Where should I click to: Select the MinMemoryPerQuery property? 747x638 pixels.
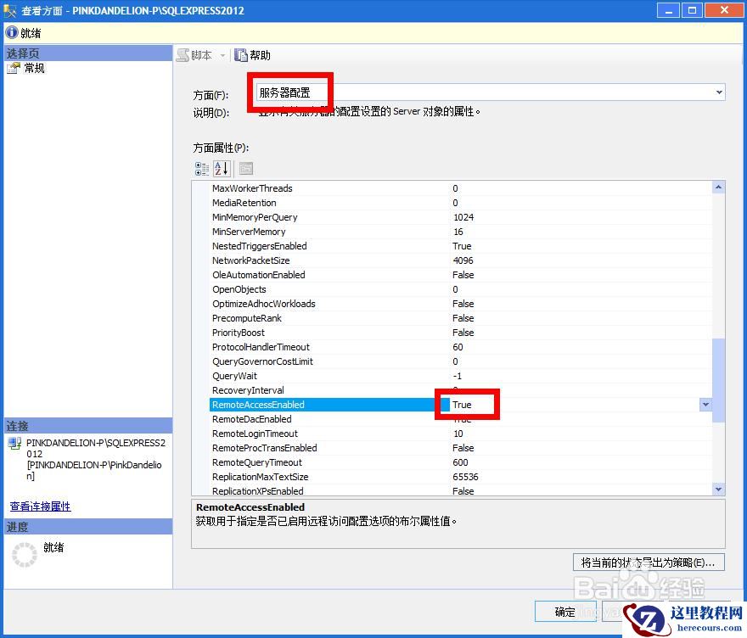[x=255, y=217]
